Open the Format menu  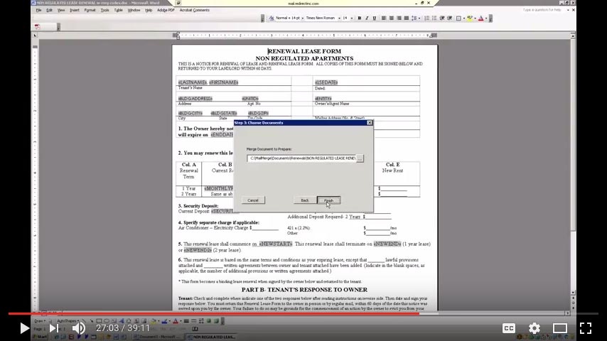(90, 10)
